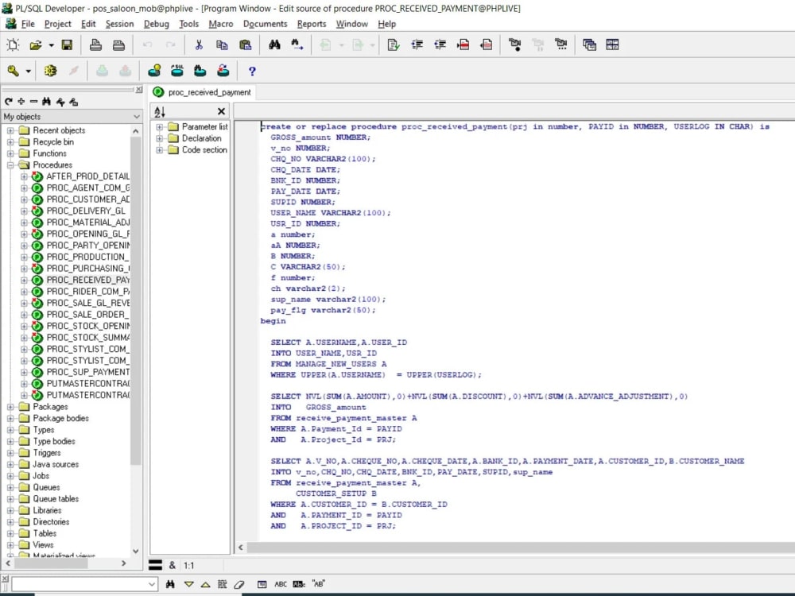795x596 pixels.
Task: Expand the Packages folder
Action: 10,407
